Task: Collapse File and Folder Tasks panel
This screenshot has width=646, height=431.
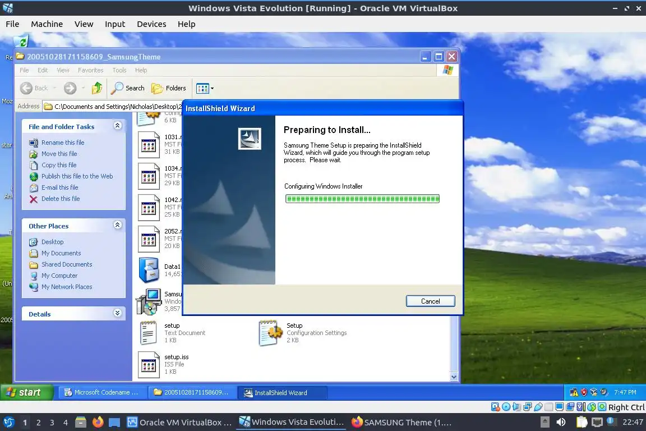Action: click(x=117, y=126)
